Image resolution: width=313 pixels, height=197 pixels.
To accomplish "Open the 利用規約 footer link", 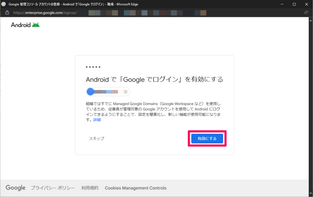I will coord(90,188).
